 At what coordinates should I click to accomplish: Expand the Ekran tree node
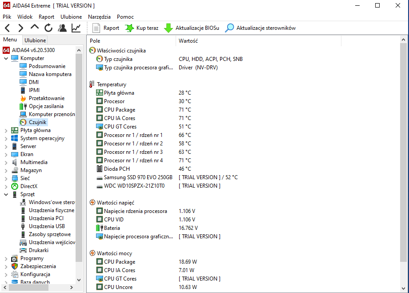[x=6, y=154]
